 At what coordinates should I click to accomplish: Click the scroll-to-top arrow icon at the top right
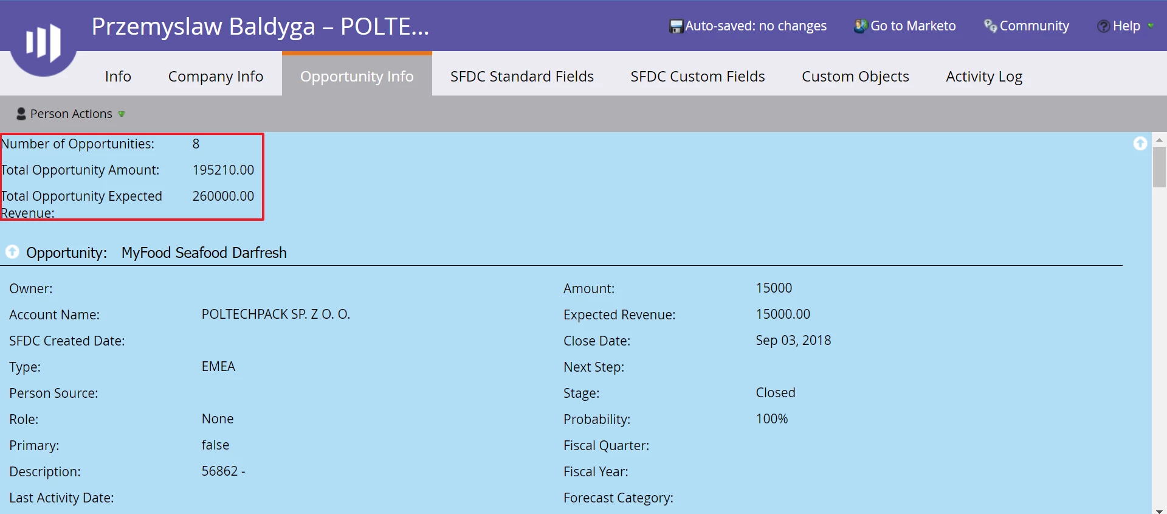(1140, 143)
